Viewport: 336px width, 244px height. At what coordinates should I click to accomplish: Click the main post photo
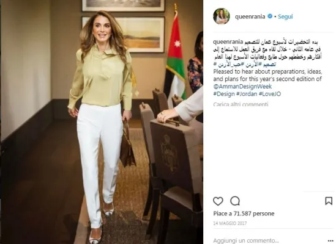tap(102, 122)
